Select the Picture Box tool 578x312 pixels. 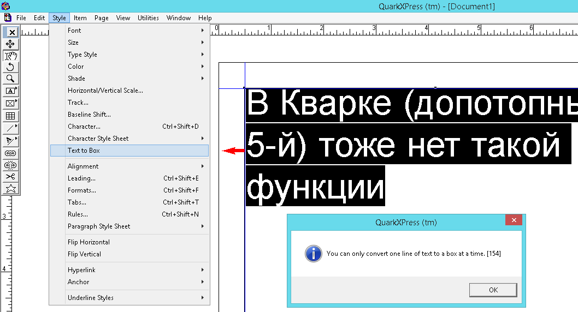[x=10, y=104]
